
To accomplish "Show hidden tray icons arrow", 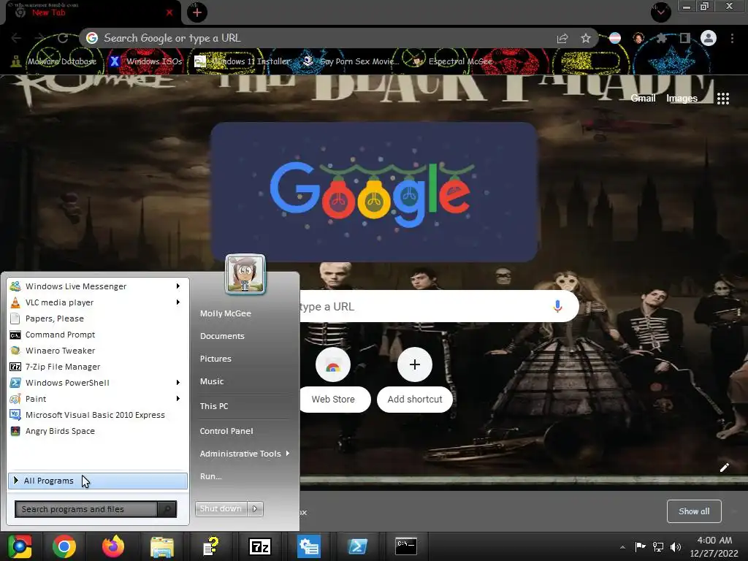I will (622, 547).
